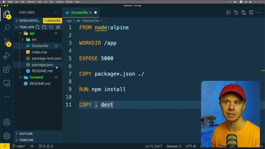The width and height of the screenshot is (265, 149).
Task: Open the Help menu
Action: [77, 2]
